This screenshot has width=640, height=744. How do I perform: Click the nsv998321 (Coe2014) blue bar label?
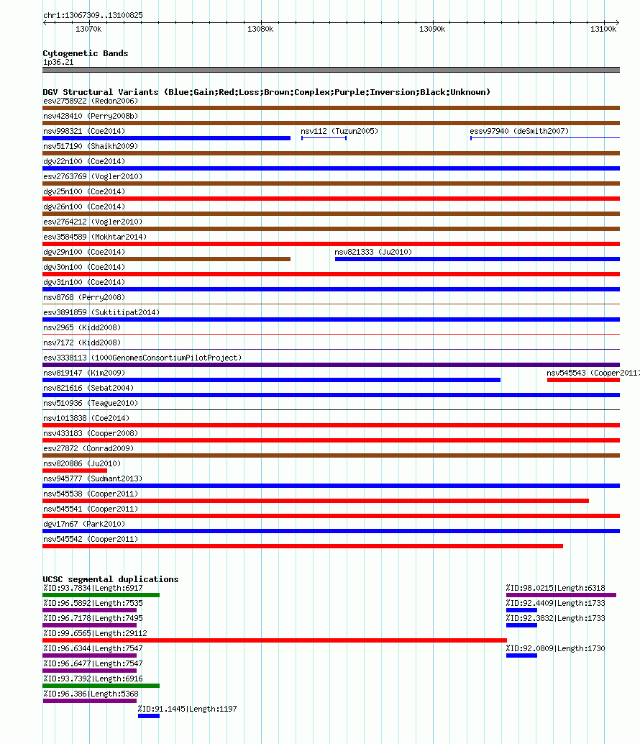84,132
